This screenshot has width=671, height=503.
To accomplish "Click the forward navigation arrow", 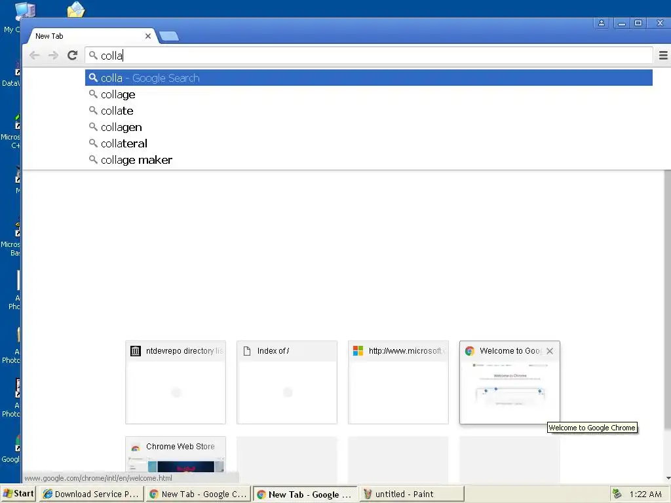I will click(x=53, y=55).
